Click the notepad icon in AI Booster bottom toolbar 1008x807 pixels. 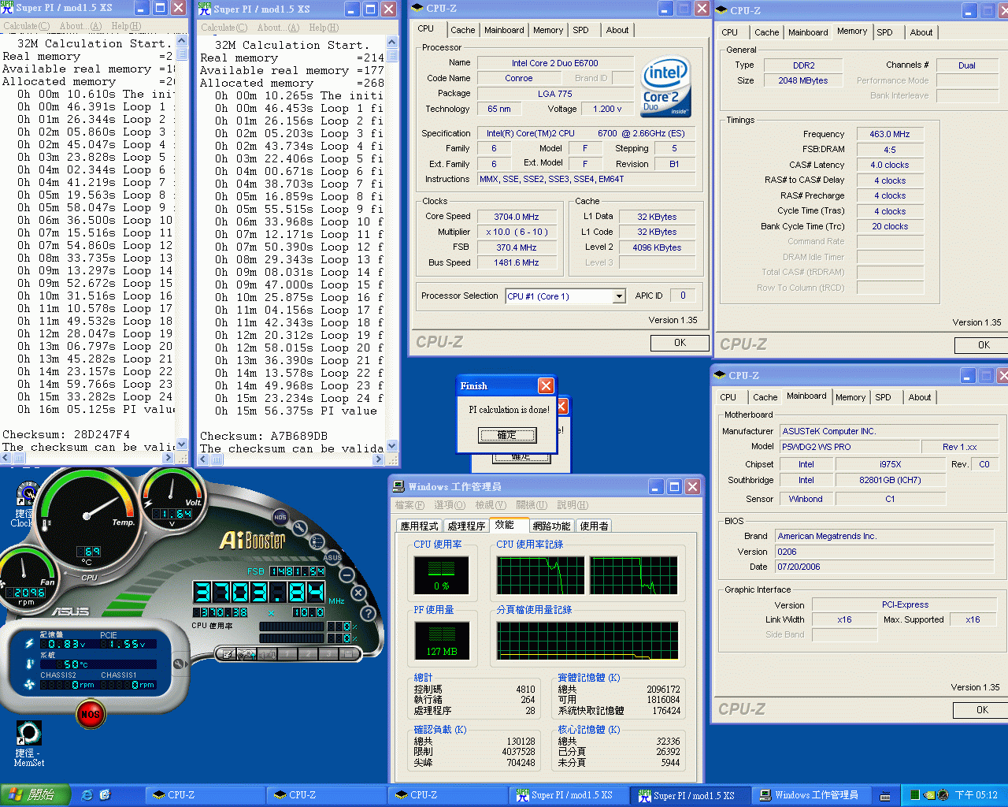point(228,654)
